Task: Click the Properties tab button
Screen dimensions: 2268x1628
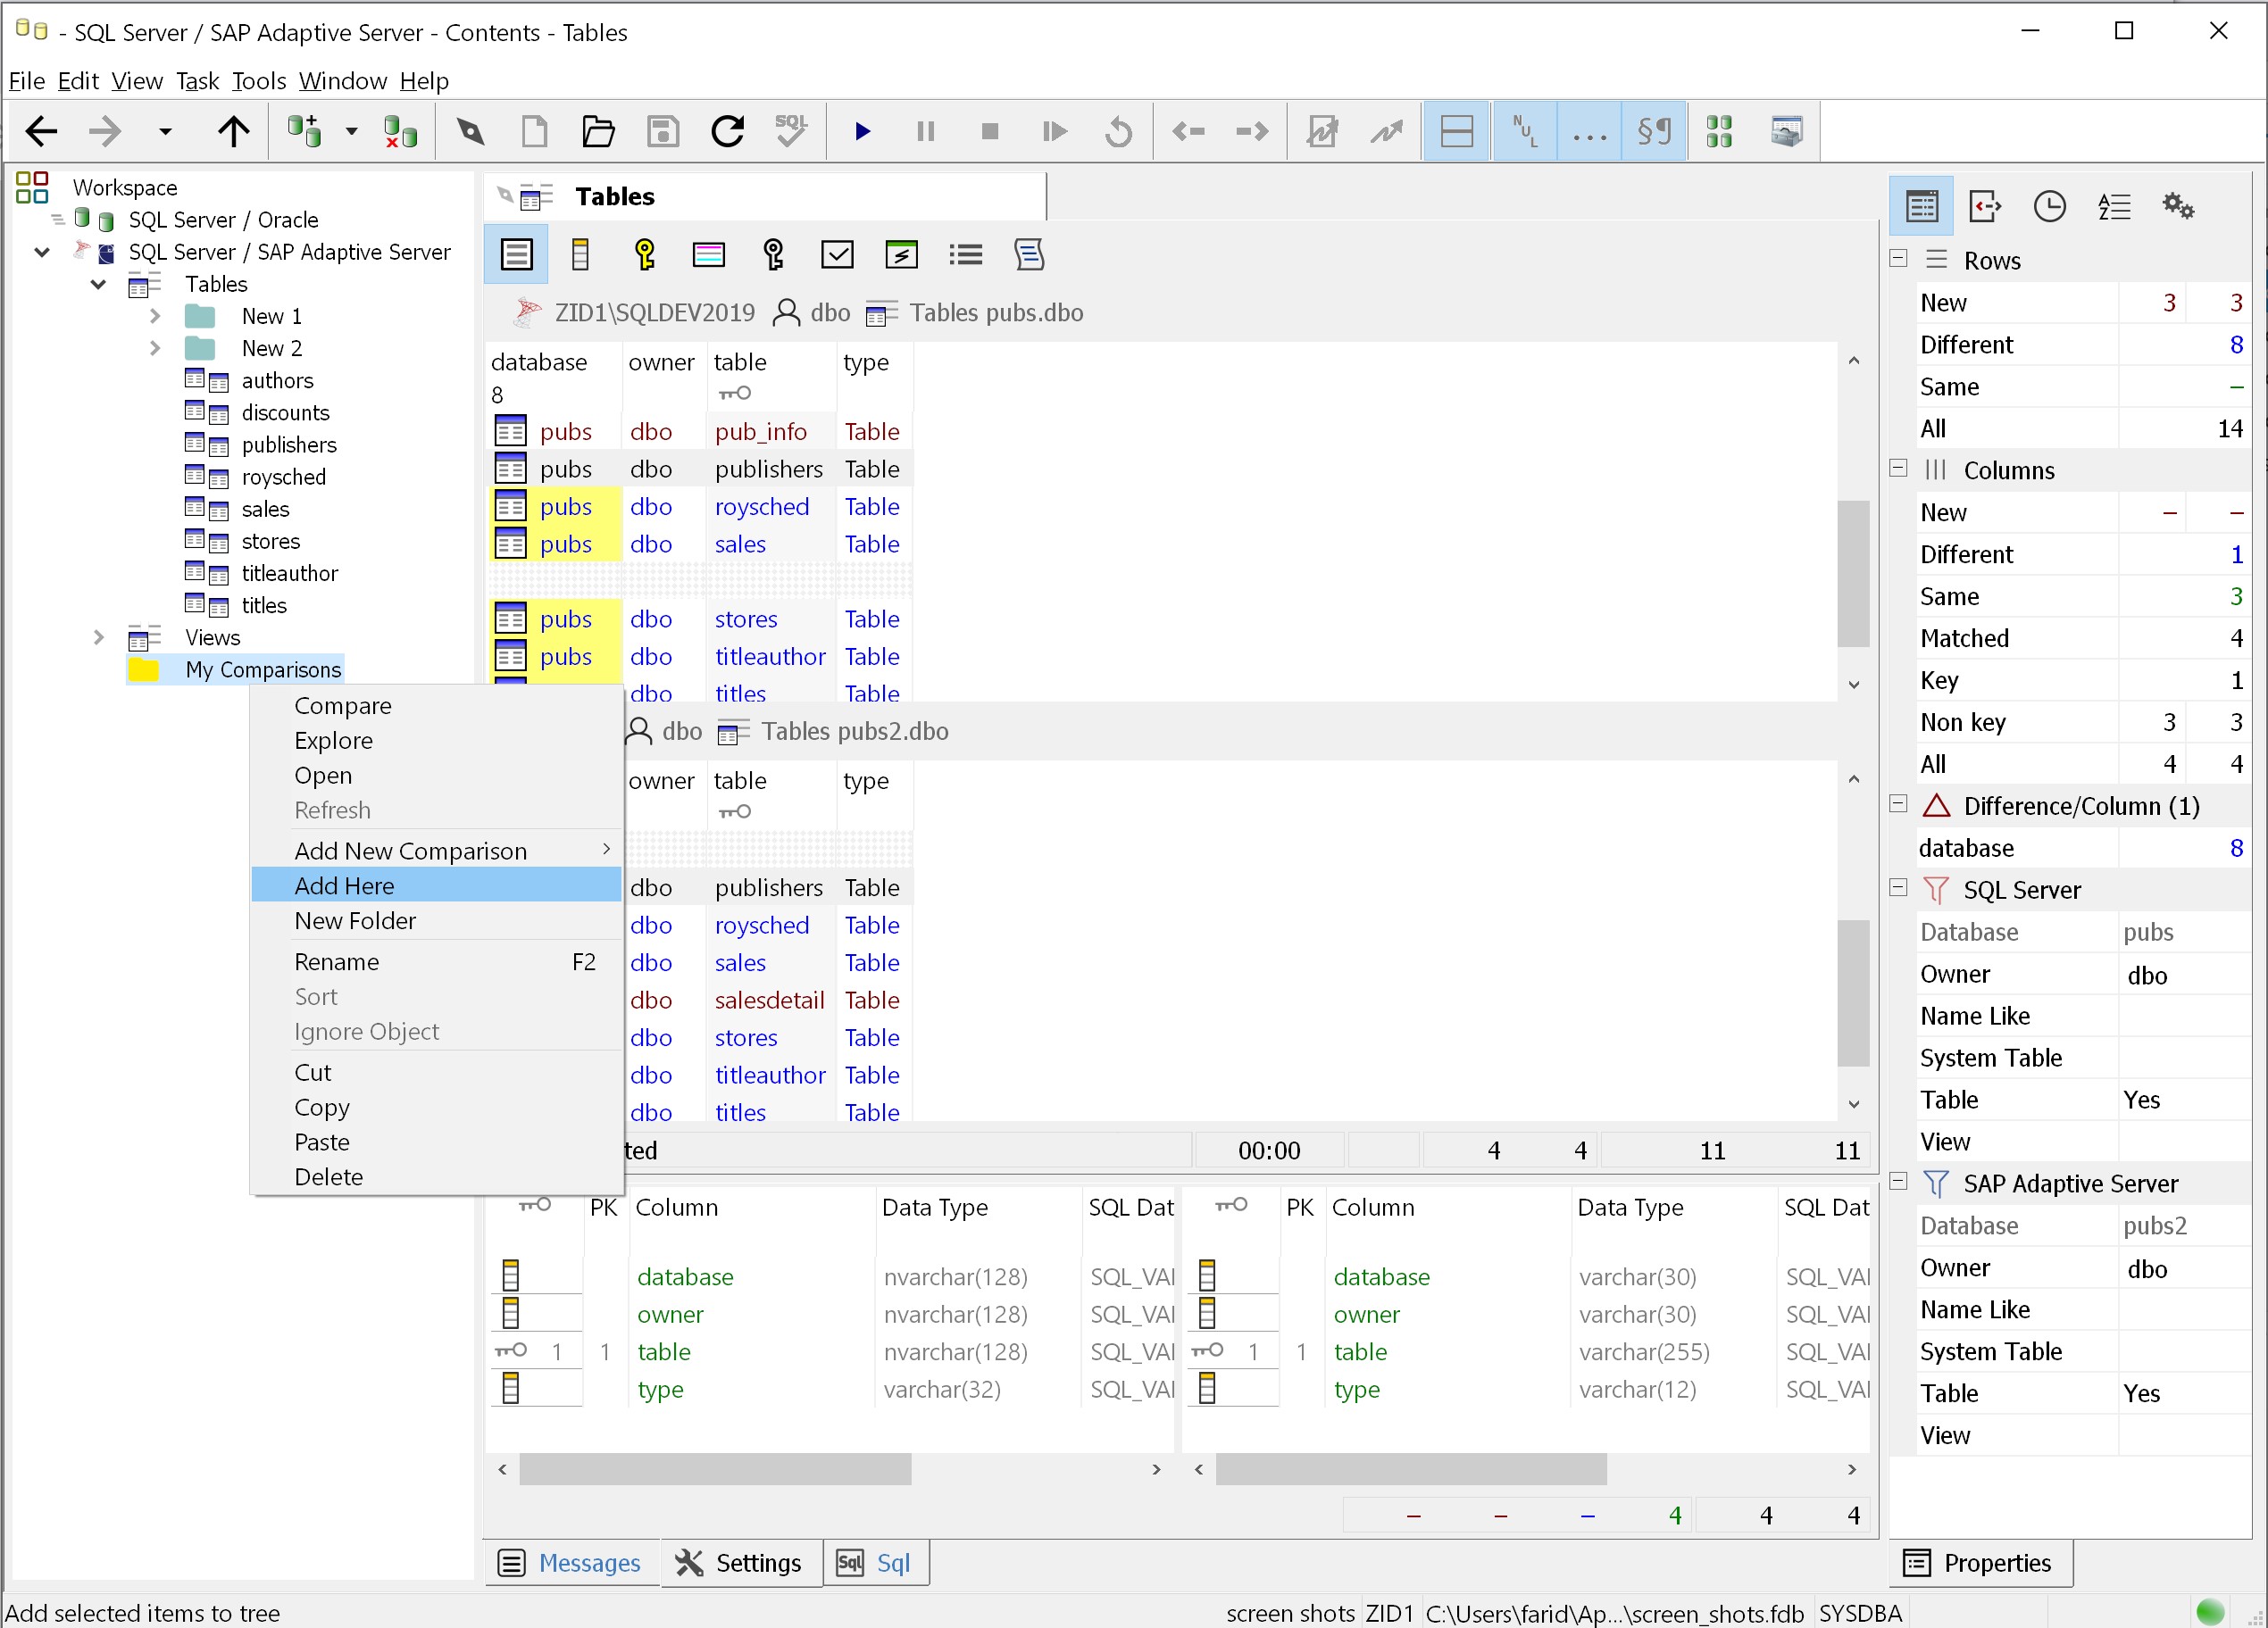Action: pos(1980,1563)
